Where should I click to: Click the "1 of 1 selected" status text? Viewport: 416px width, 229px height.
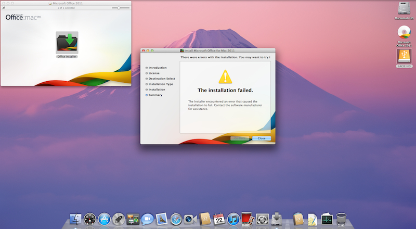coord(66,8)
